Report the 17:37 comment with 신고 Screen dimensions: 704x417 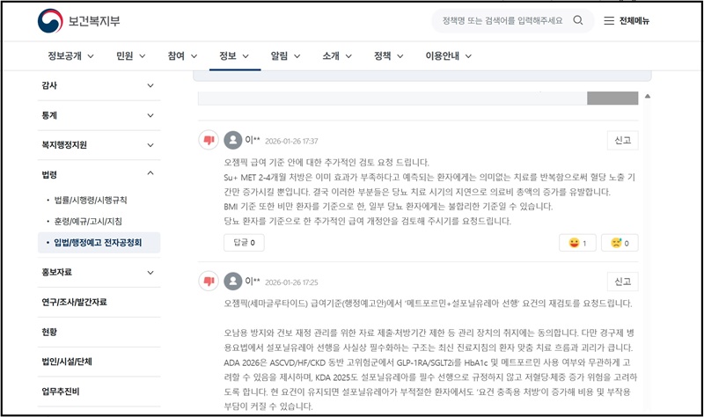point(622,141)
